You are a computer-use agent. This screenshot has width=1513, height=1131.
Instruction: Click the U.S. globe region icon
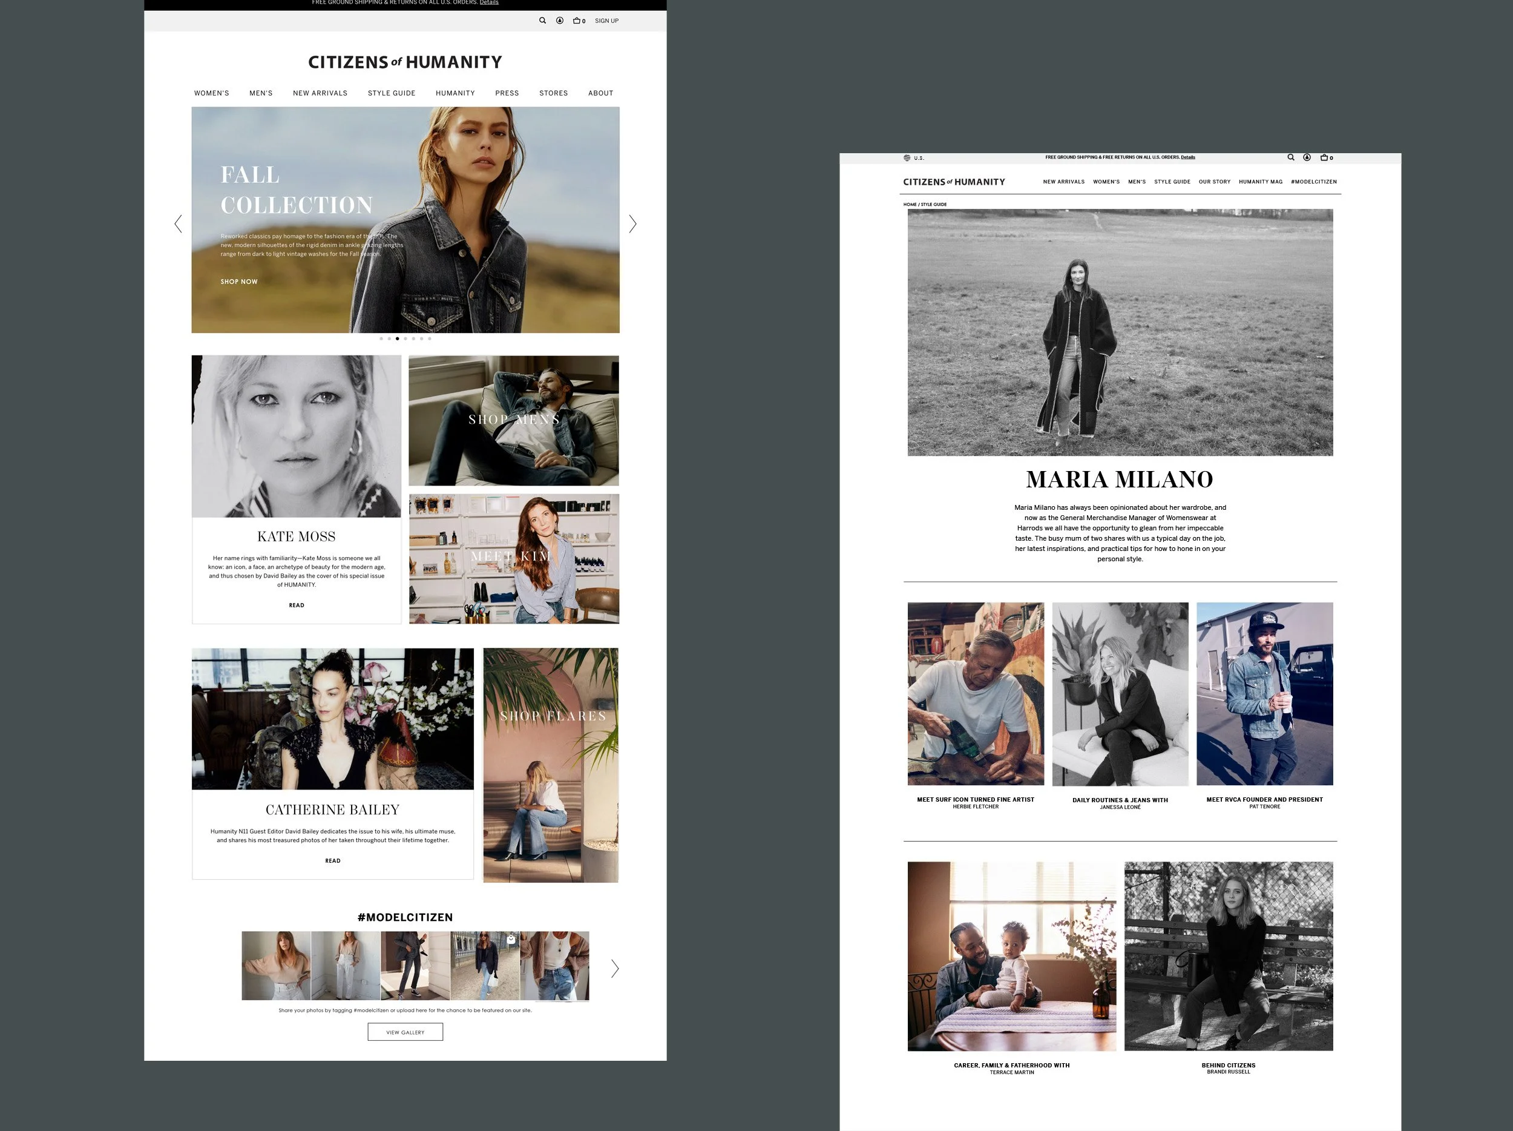coord(907,158)
